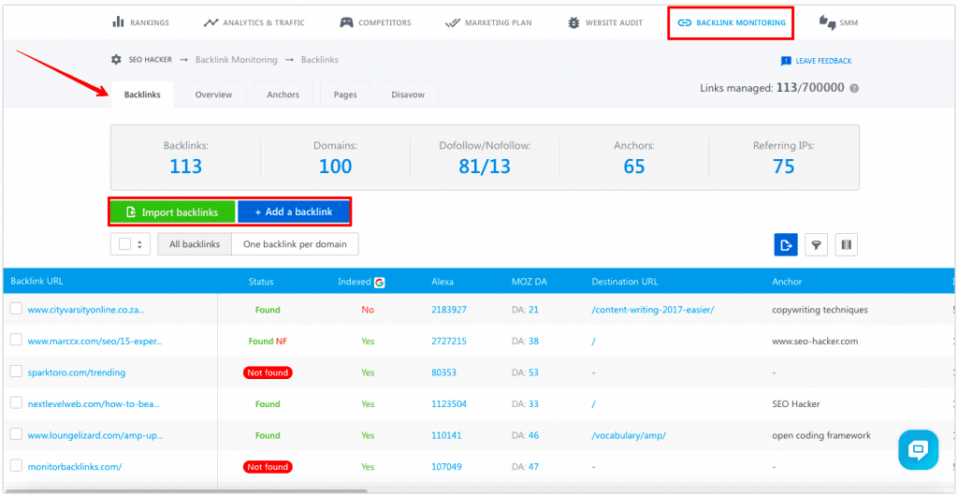Screen dimensions: 958x496
Task: Click the Domains count 100
Action: coord(336,166)
